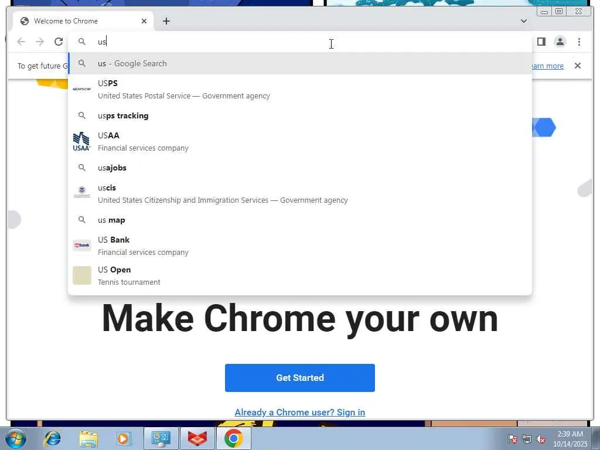Select the Welcome to Chrome tab
Viewport: 600px width, 450px height.
83,21
